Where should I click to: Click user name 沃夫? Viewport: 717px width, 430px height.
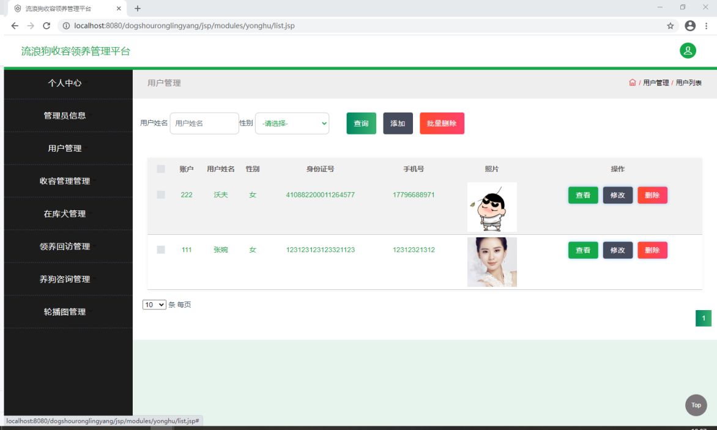220,195
